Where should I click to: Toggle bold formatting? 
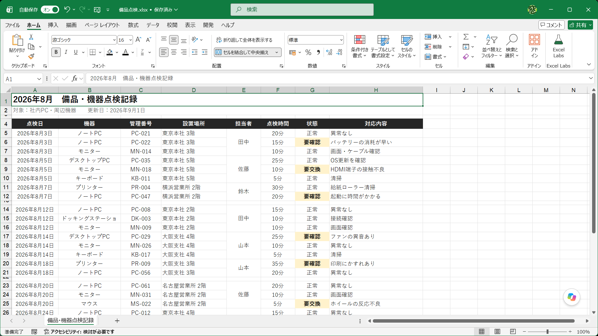(x=56, y=52)
